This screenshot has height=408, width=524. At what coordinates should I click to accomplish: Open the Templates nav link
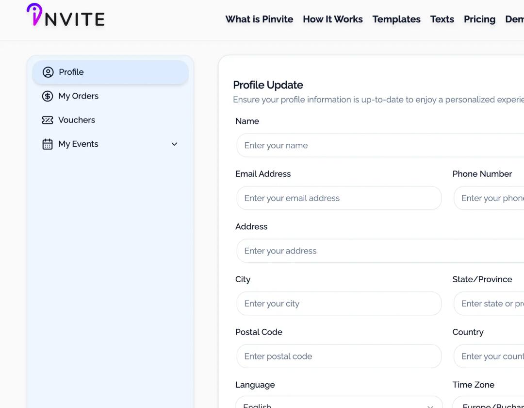point(396,19)
